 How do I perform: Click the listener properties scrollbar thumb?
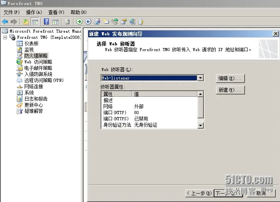(201, 108)
